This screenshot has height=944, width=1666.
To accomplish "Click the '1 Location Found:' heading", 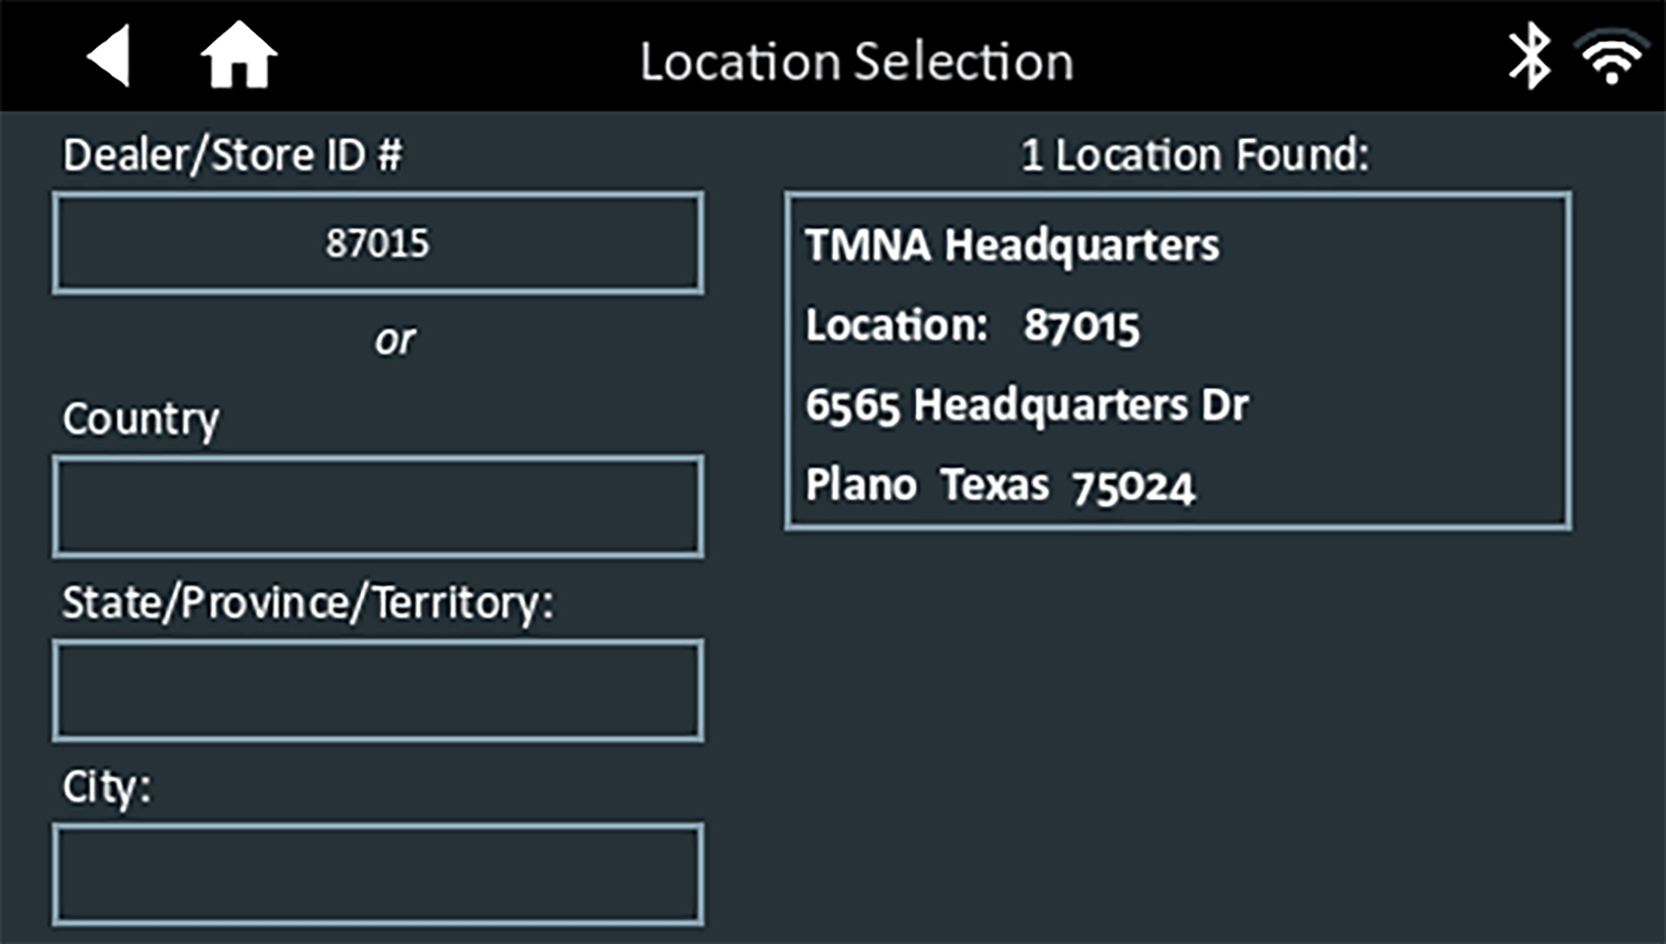I will [1195, 155].
